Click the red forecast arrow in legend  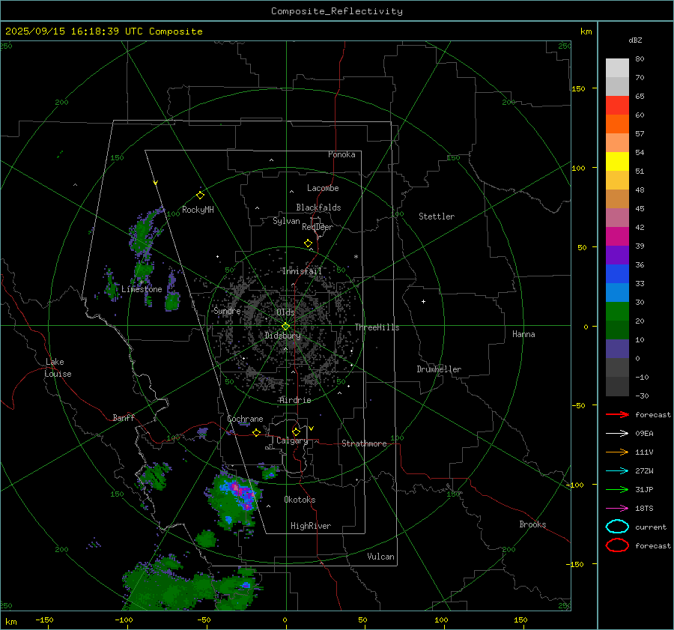pos(617,414)
